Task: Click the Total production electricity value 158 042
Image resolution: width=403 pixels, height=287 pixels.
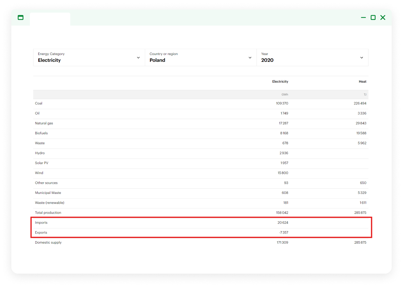Action: (x=282, y=213)
